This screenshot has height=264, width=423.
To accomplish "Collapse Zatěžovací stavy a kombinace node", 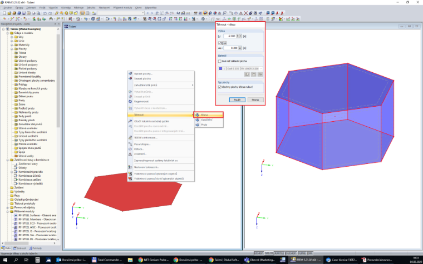I will [x=8, y=160].
